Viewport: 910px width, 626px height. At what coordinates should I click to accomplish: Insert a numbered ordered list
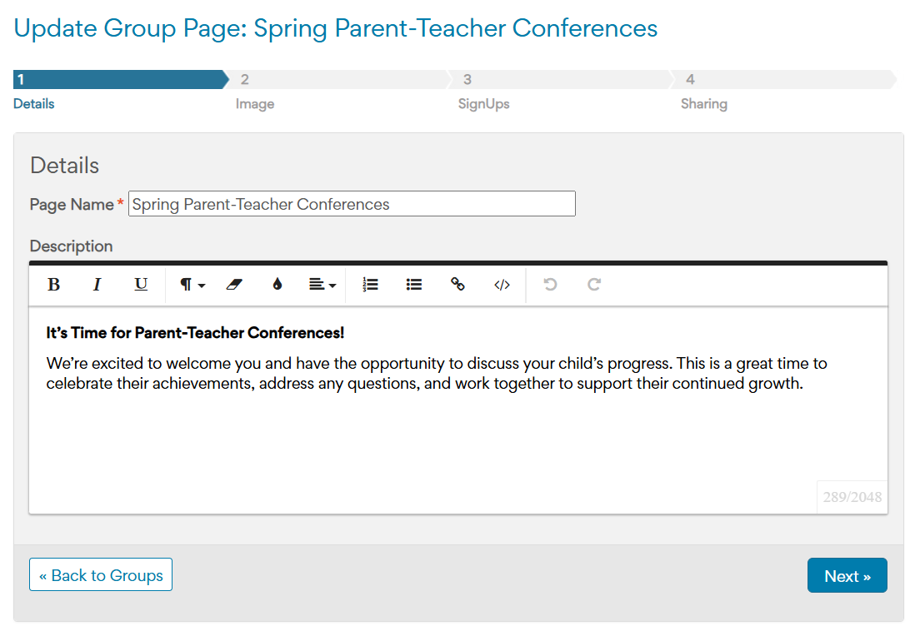click(371, 285)
